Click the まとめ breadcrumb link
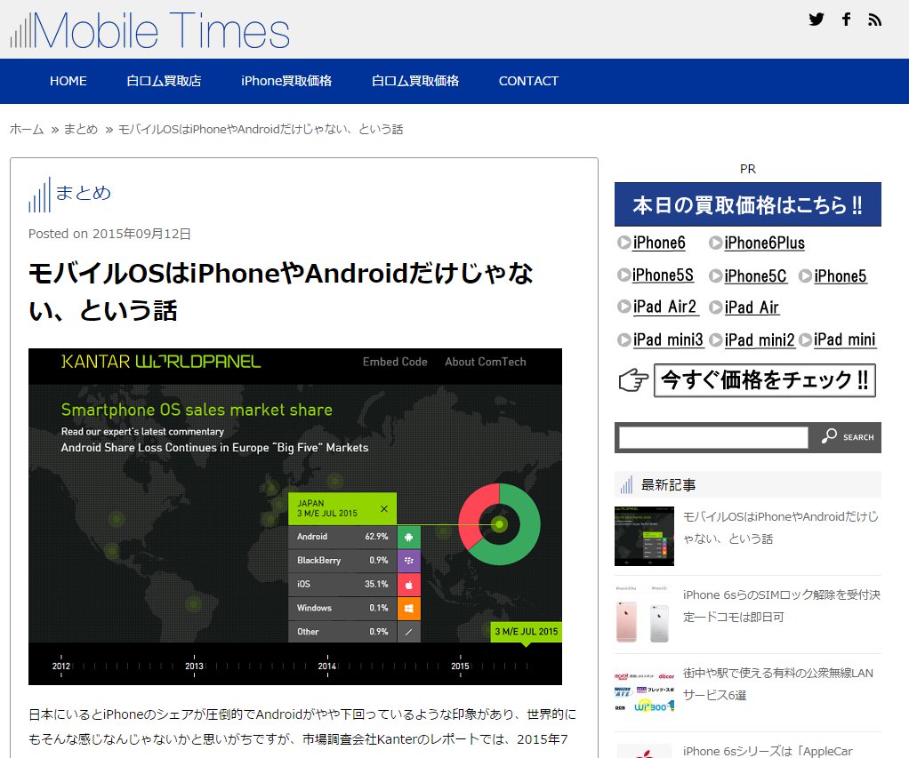Image resolution: width=909 pixels, height=758 pixels. [81, 129]
